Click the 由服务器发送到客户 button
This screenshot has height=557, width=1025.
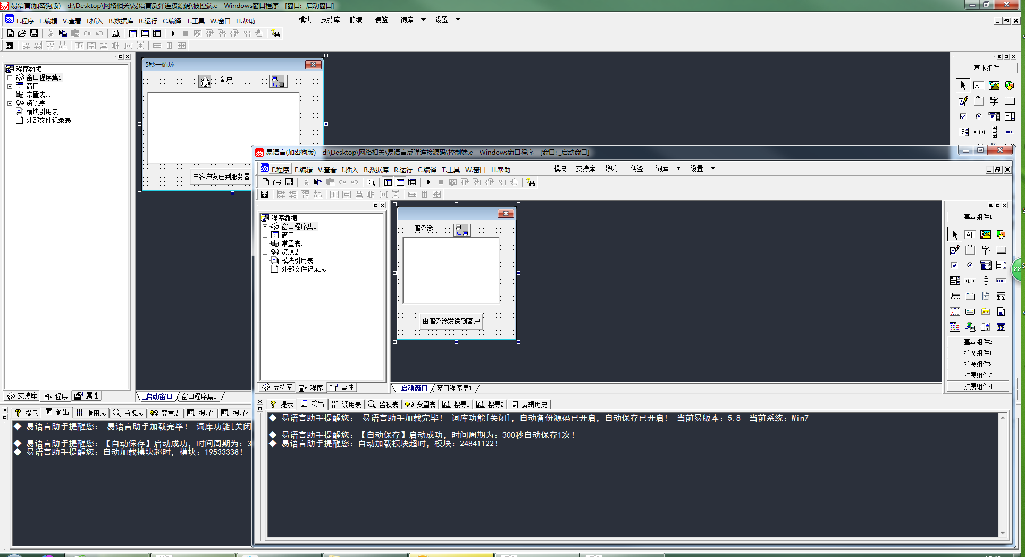[451, 321]
